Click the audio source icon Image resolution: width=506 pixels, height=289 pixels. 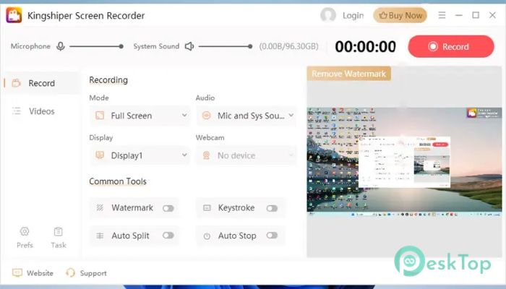pyautogui.click(x=207, y=116)
